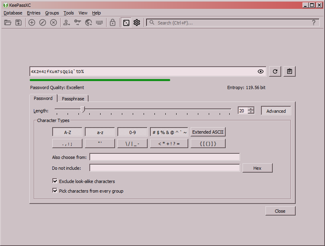Click the Hex button

click(257, 168)
